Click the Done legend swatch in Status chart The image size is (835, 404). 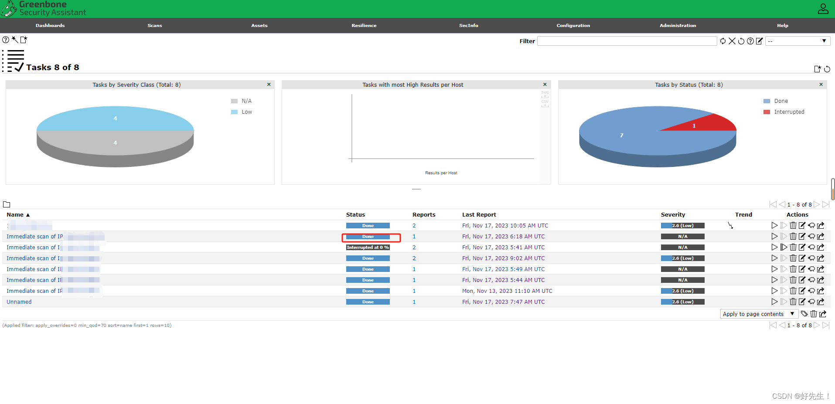[767, 101]
